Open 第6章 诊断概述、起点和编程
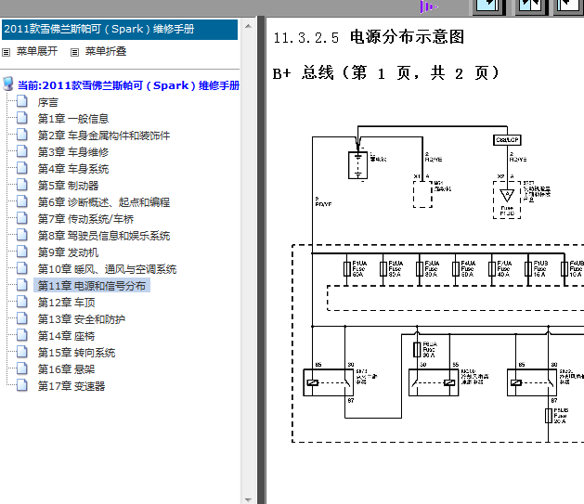The height and width of the screenshot is (504, 584). pos(104,202)
